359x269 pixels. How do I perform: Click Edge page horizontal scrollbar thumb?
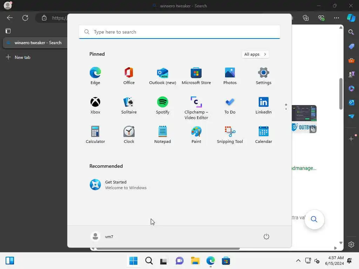(168, 248)
